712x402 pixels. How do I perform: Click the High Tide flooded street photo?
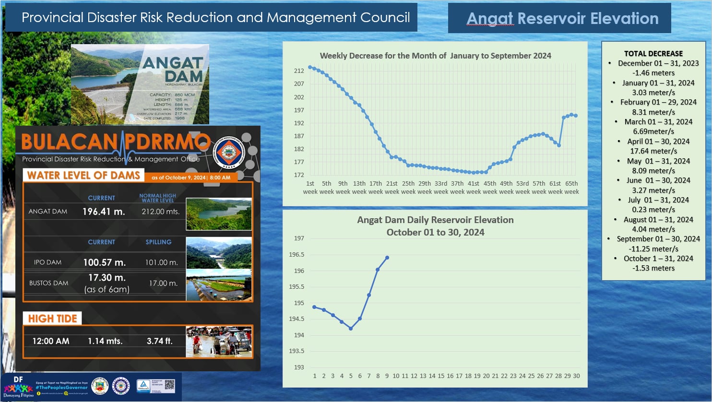point(219,342)
